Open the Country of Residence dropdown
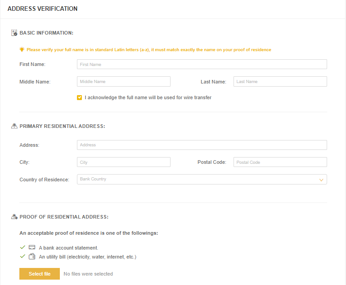Viewport: 346px width, 285px height. coord(202,180)
